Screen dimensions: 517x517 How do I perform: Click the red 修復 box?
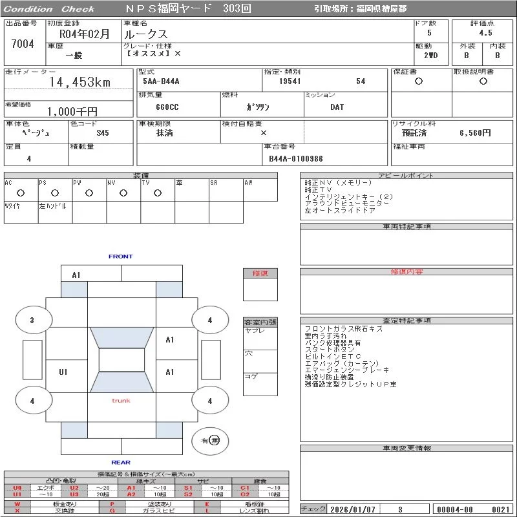pos(260,273)
